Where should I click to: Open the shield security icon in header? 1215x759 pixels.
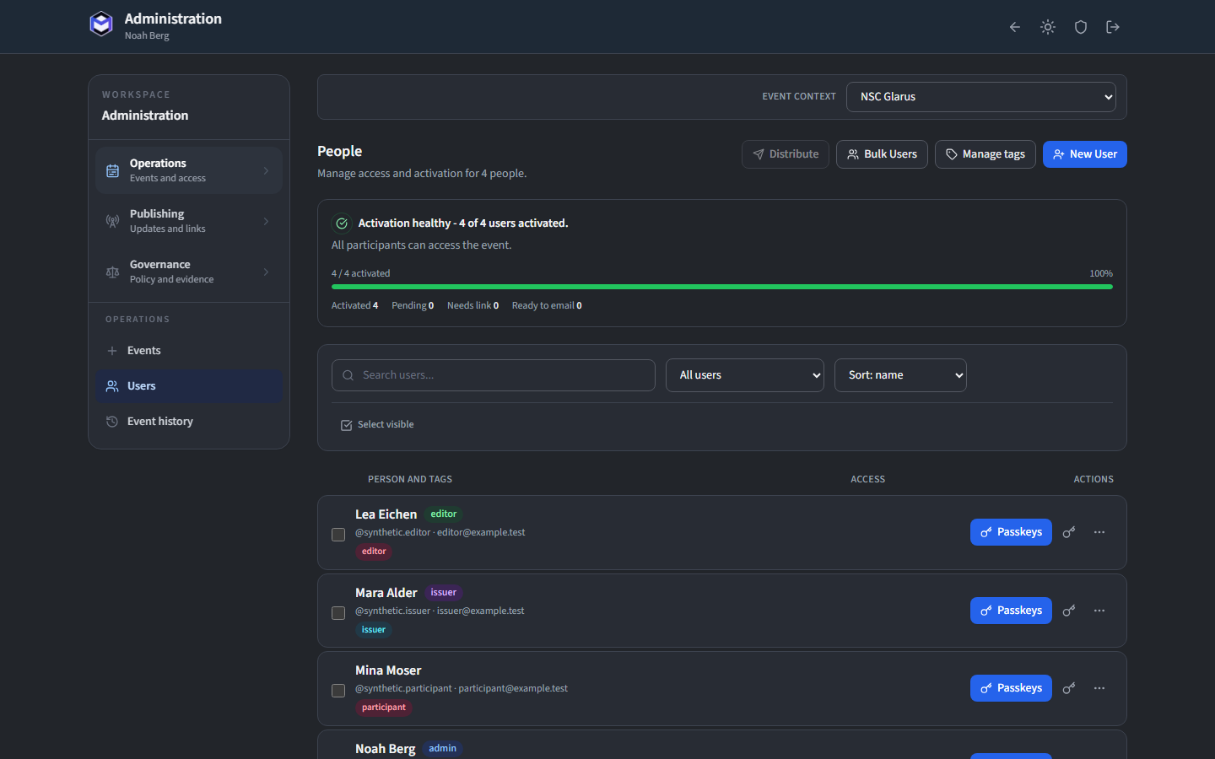pyautogui.click(x=1081, y=27)
